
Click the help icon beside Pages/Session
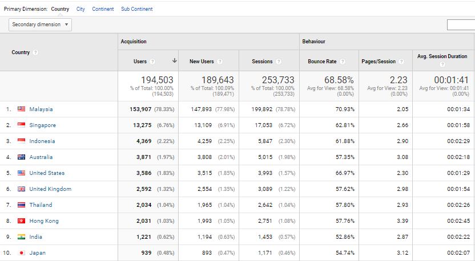pyautogui.click(x=401, y=62)
